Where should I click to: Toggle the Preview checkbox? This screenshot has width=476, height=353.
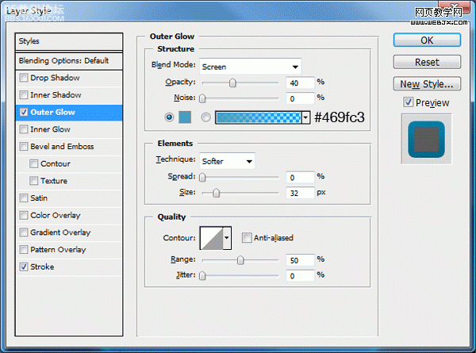[409, 102]
